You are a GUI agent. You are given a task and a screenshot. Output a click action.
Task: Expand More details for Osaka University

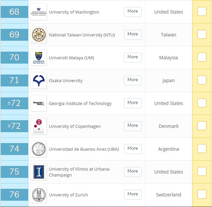pos(132,80)
